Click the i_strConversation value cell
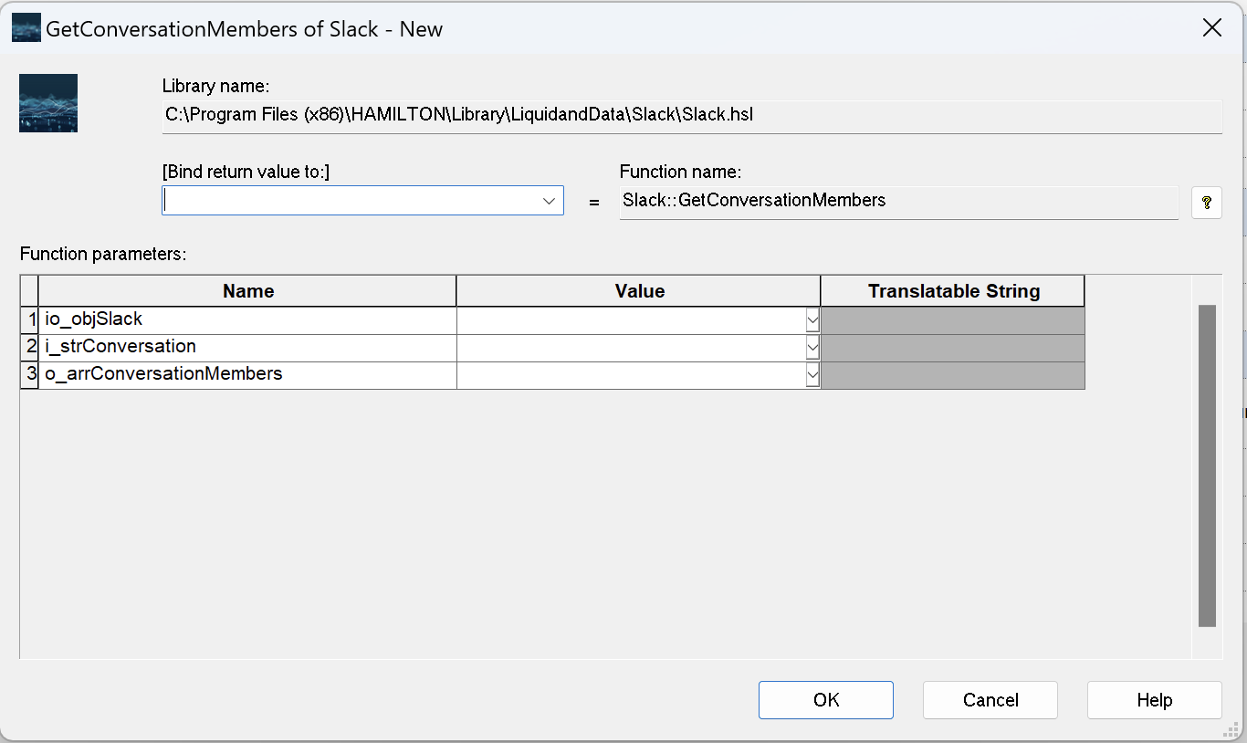Image resolution: width=1247 pixels, height=743 pixels. click(x=632, y=348)
